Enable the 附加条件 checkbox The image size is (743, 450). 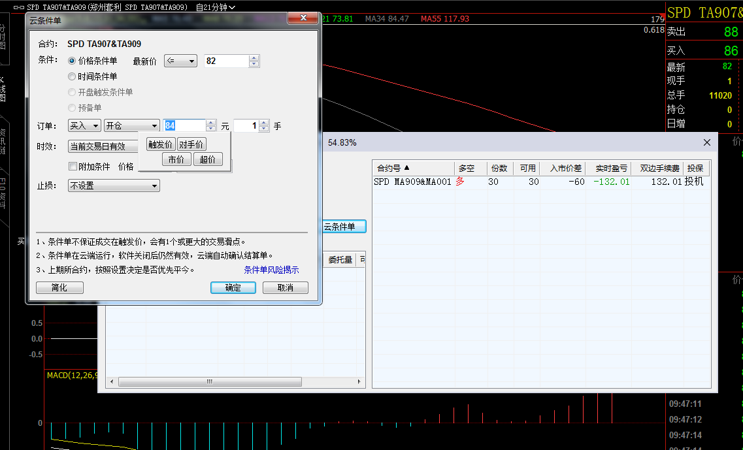tap(73, 167)
